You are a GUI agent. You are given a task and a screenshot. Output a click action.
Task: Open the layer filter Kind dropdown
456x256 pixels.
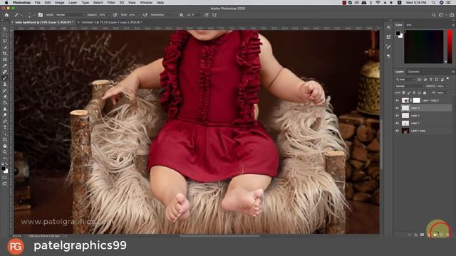tap(405, 80)
